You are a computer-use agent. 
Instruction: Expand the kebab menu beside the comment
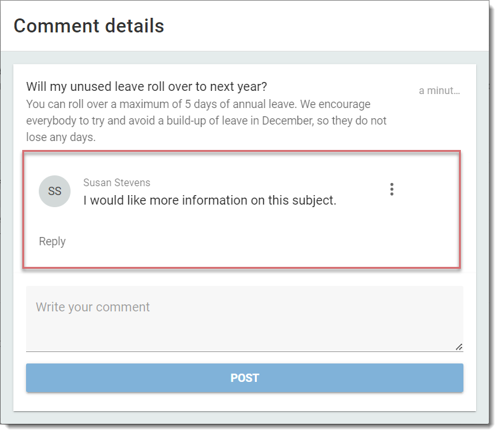click(392, 189)
